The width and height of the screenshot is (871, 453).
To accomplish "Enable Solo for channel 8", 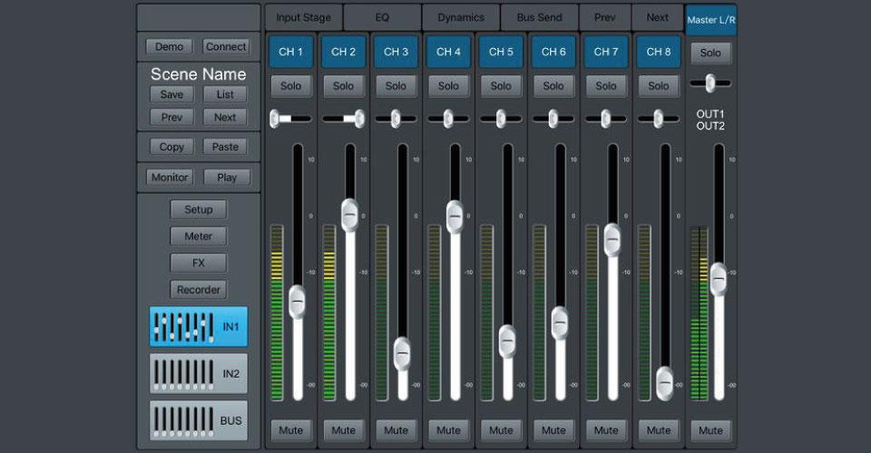I will [x=659, y=86].
